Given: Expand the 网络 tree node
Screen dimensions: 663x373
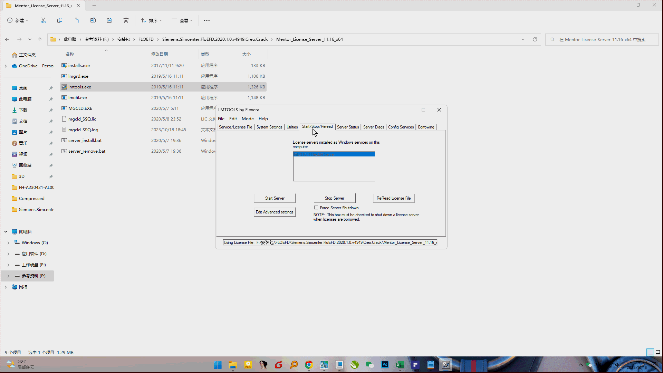Looking at the screenshot, I should click(6, 287).
